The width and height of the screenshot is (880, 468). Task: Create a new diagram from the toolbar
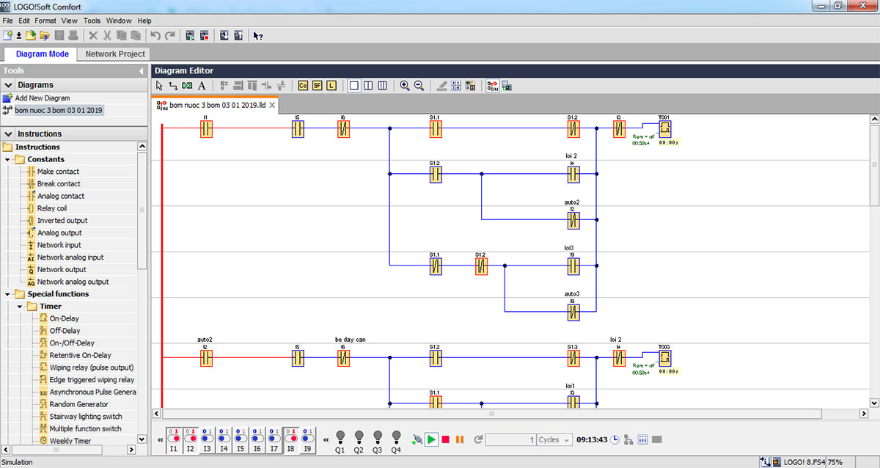coord(8,35)
